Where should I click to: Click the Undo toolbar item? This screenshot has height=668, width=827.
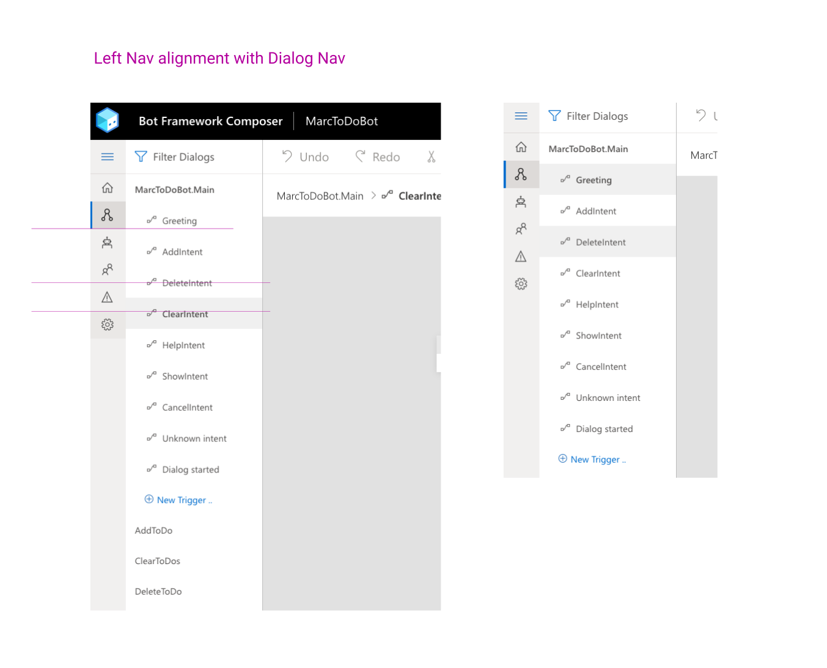[x=304, y=156]
